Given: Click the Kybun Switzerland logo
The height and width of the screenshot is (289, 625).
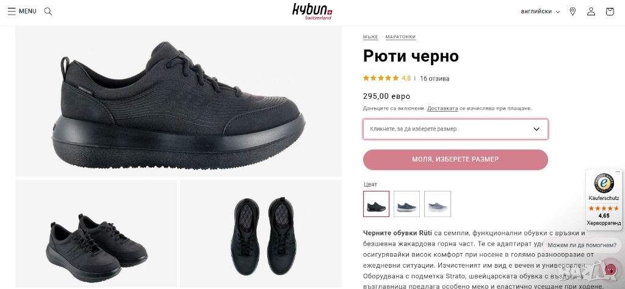Looking at the screenshot, I should (312, 11).
